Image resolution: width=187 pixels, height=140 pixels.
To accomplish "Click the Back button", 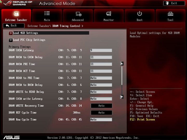I will point(14,26).
